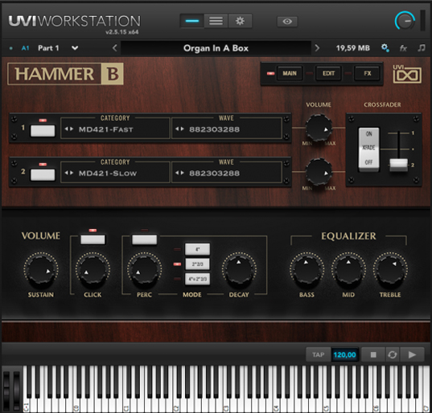Click the 120,00 tempo field
The height and width of the screenshot is (413, 432).
click(344, 354)
